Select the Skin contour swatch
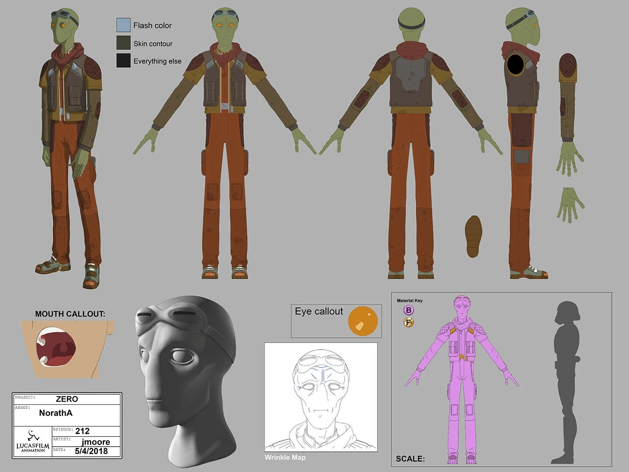629x472 pixels. pos(123,43)
